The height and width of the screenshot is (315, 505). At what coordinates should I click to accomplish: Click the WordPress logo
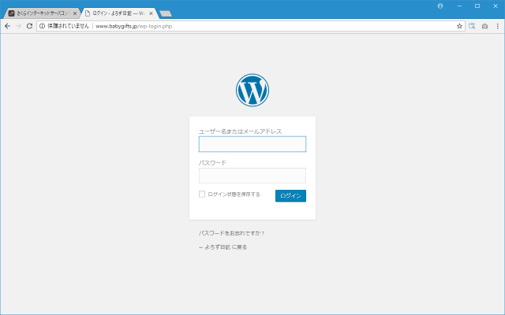pyautogui.click(x=252, y=90)
